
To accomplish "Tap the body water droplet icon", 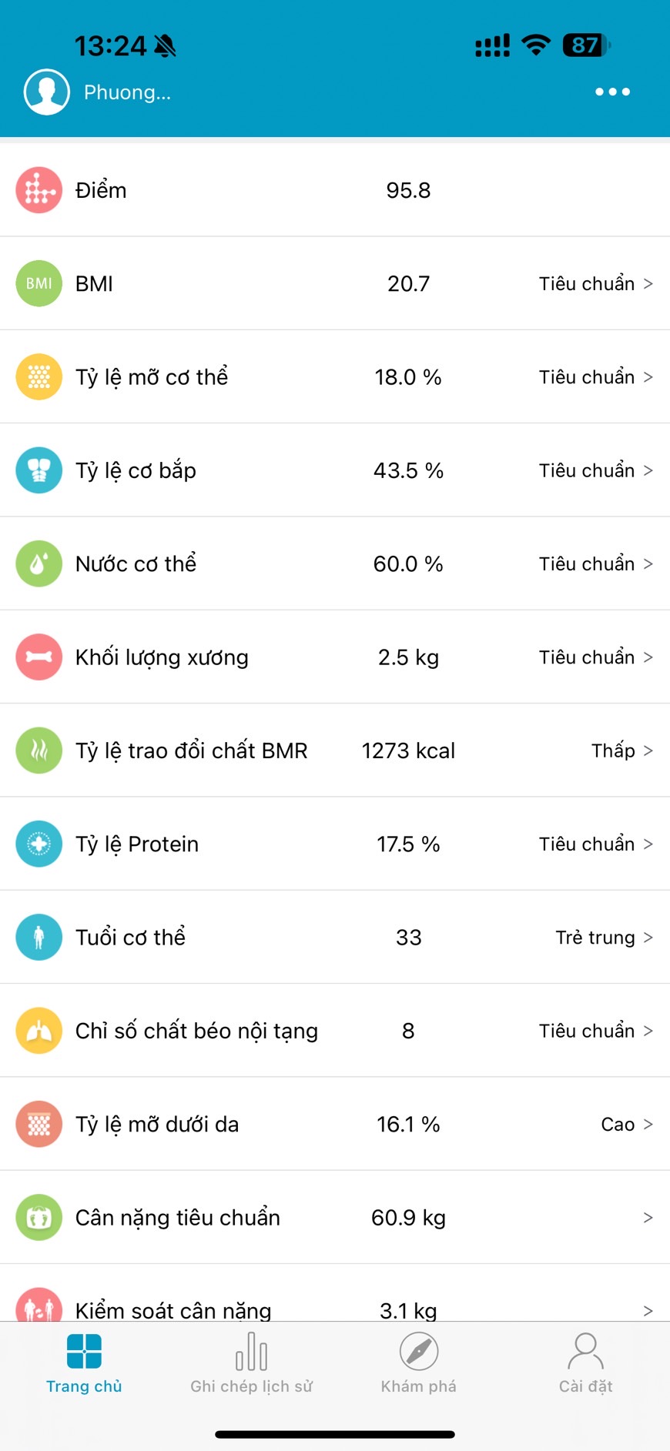I will [x=39, y=563].
